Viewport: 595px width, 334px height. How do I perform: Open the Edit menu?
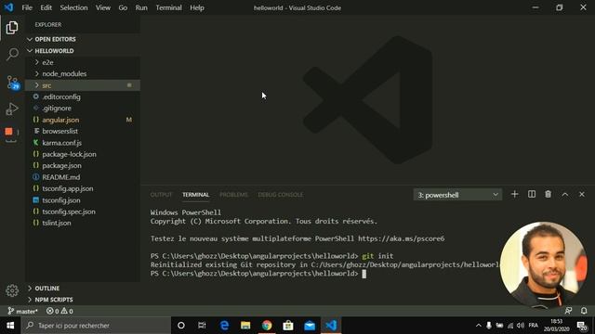point(46,7)
